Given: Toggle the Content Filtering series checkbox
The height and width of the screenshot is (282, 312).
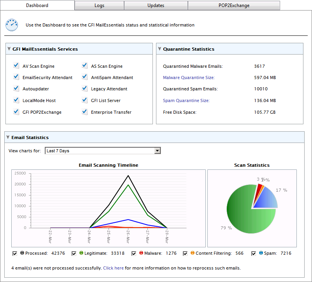Looking at the screenshot, I should (x=185, y=254).
